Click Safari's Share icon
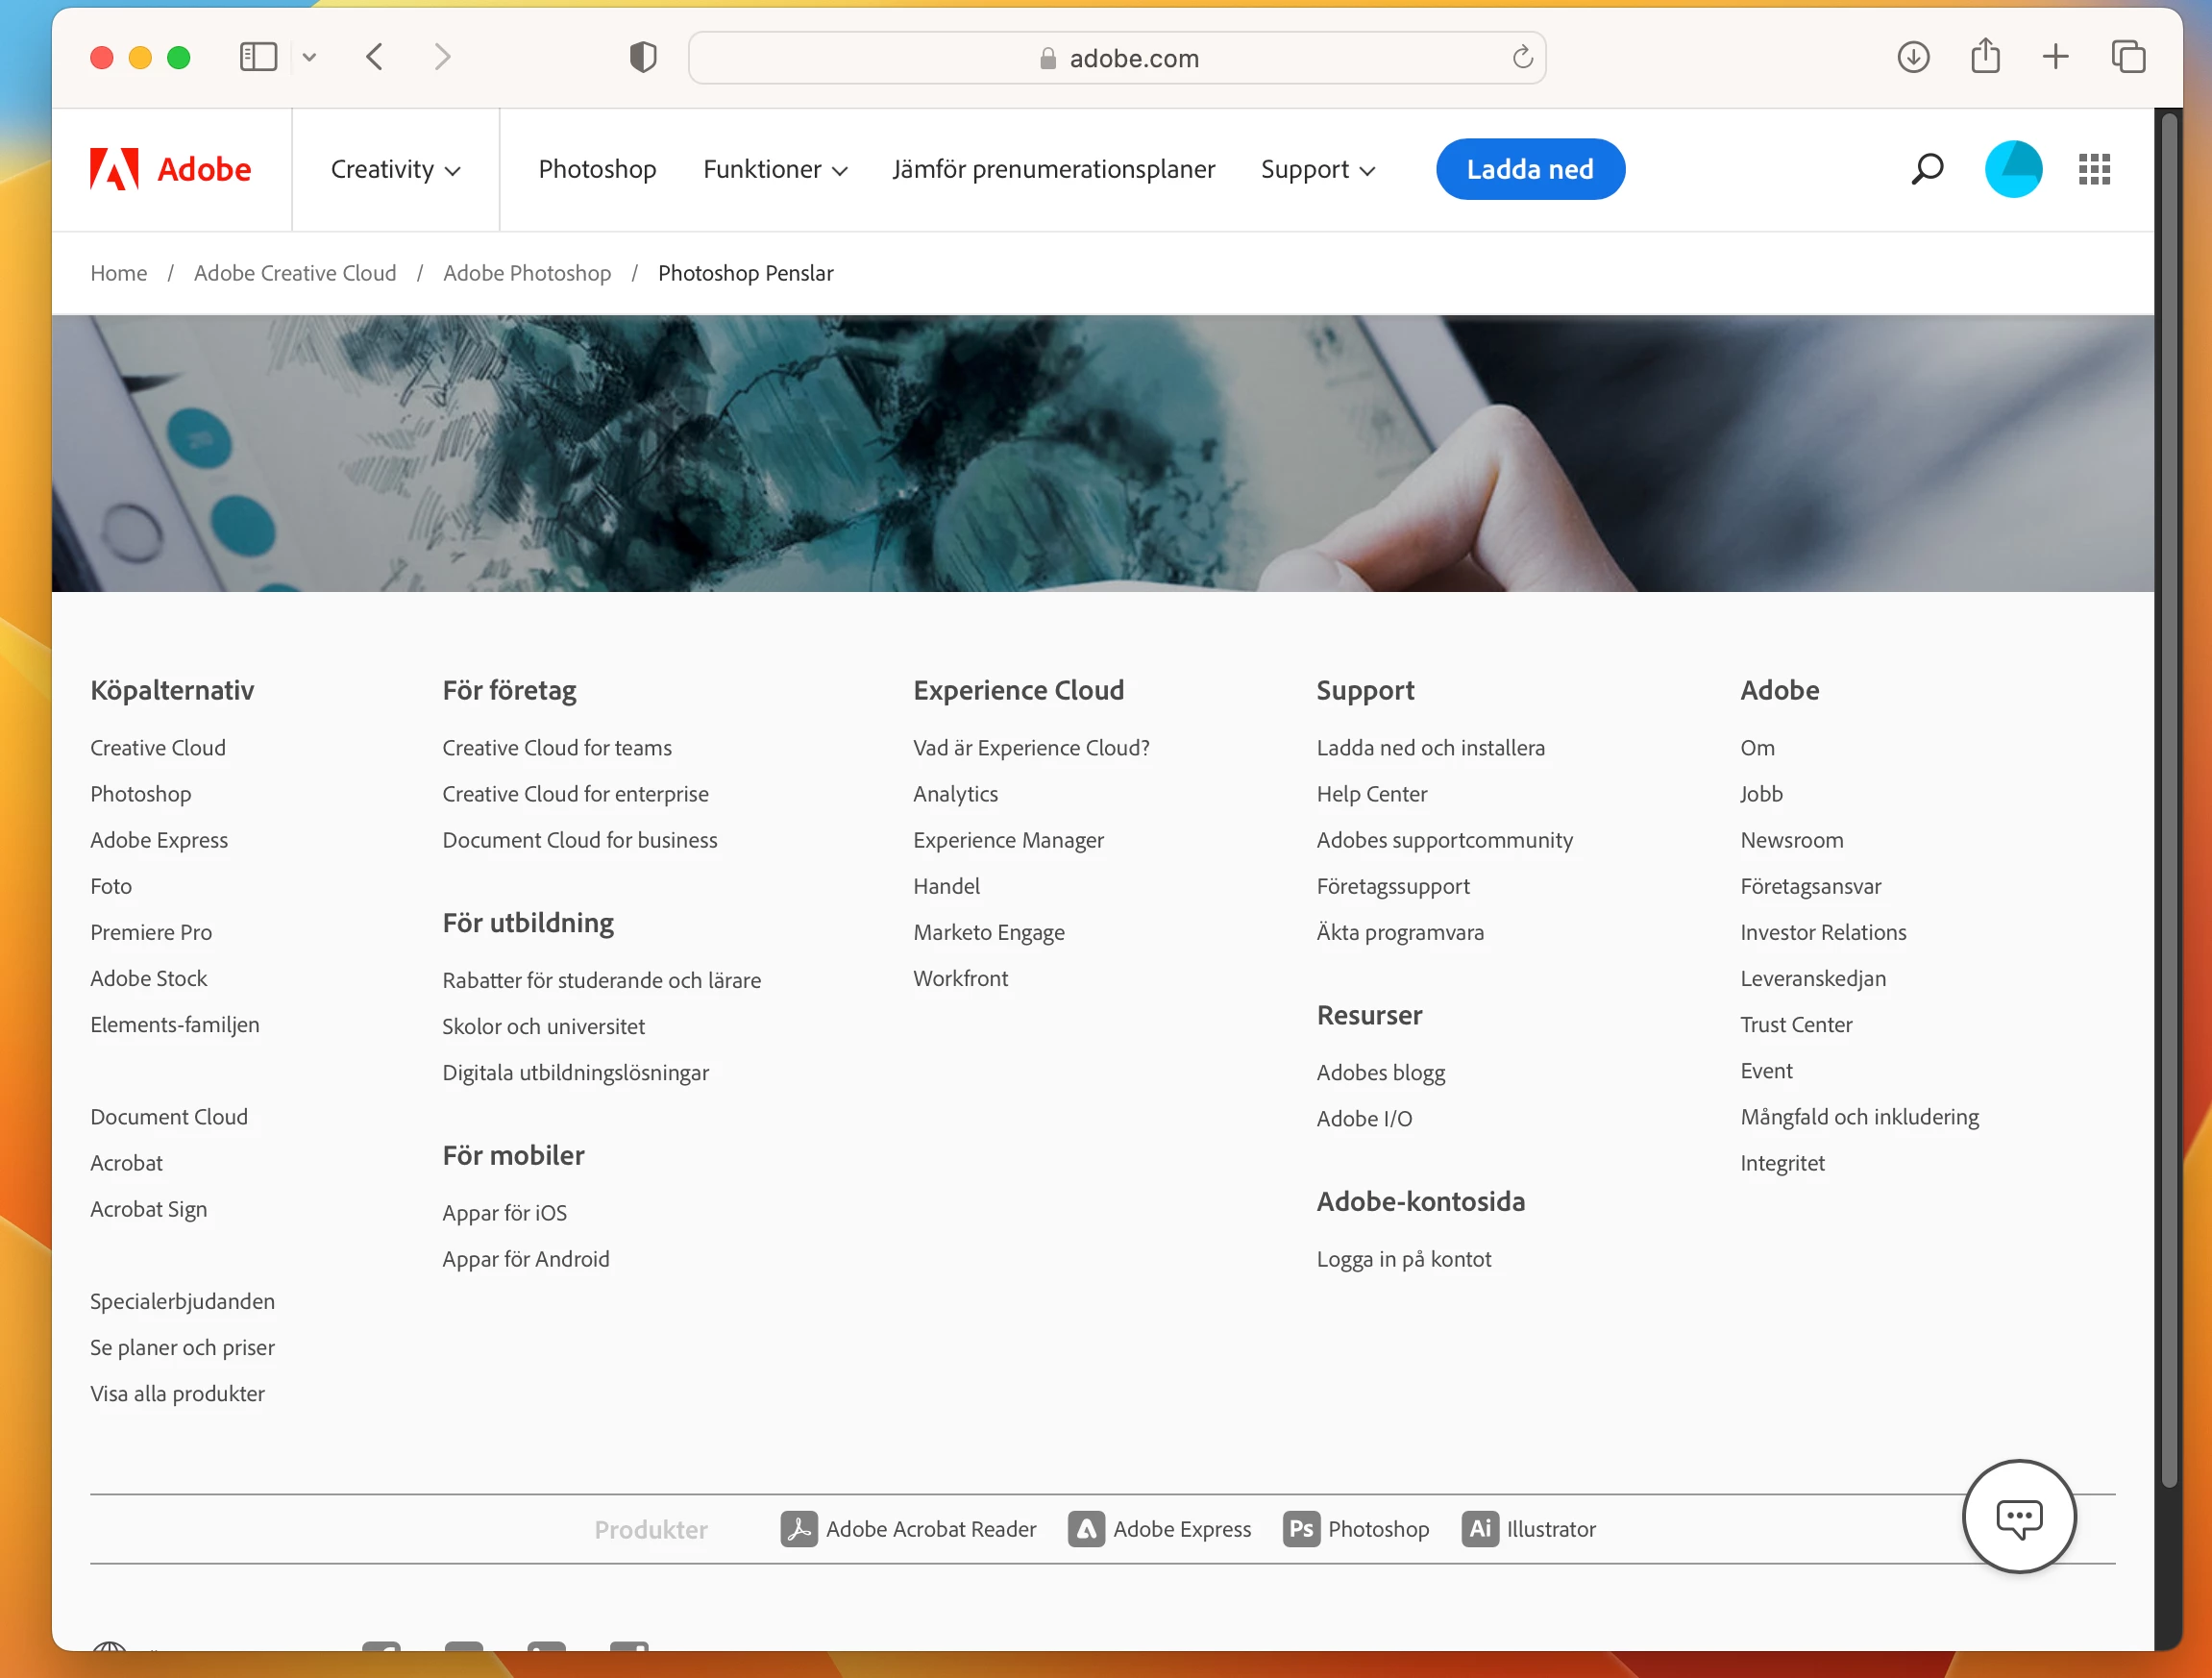2212x1678 pixels. [1984, 57]
